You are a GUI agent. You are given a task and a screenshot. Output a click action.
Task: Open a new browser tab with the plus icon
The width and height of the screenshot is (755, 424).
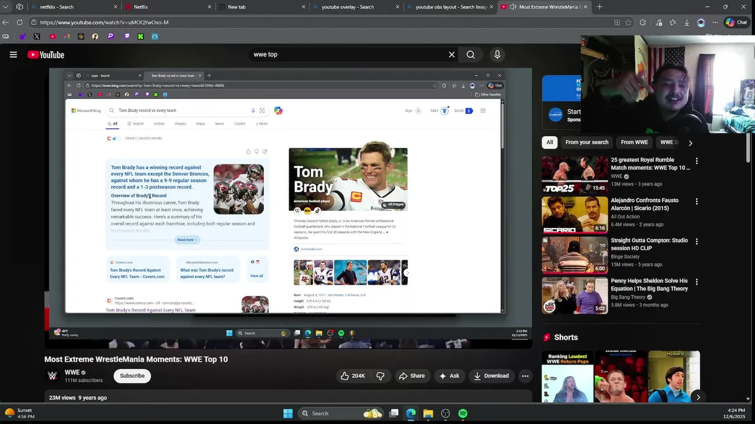[599, 7]
